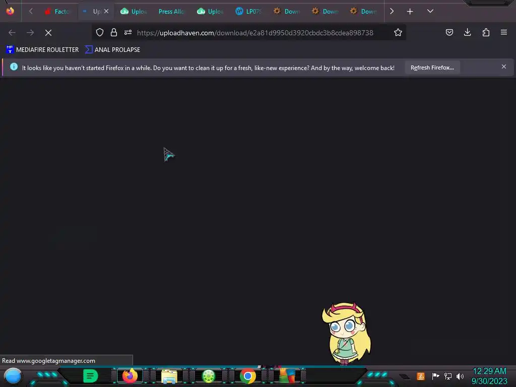Select the third Down gear tab
The width and height of the screenshot is (516, 387).
(x=364, y=12)
